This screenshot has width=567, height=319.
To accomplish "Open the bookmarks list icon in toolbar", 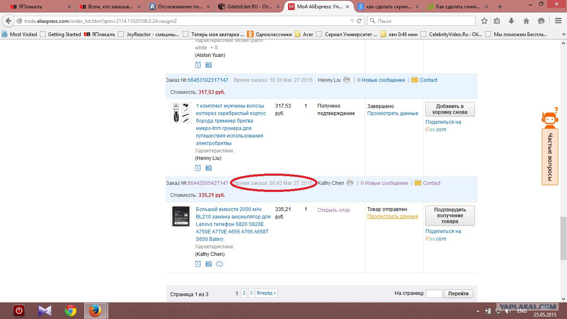I will [x=497, y=21].
